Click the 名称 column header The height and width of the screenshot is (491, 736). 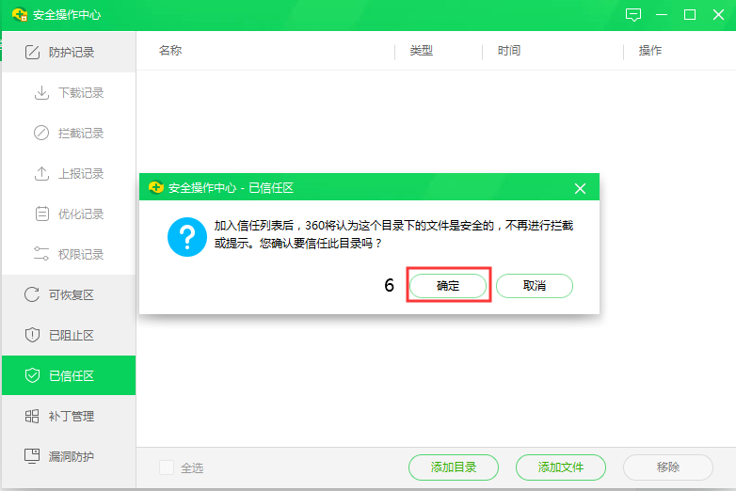click(170, 51)
